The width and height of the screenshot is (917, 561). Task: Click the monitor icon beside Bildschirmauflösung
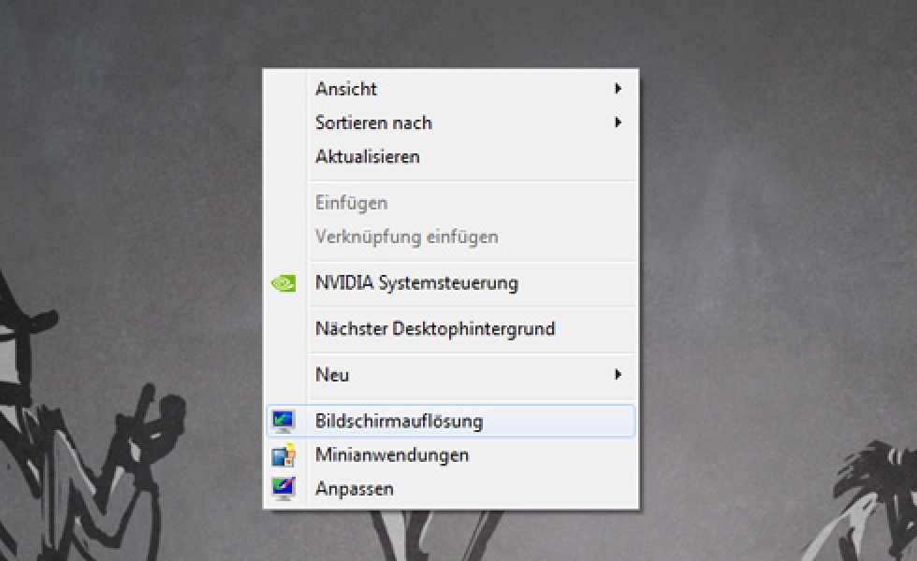coord(283,422)
